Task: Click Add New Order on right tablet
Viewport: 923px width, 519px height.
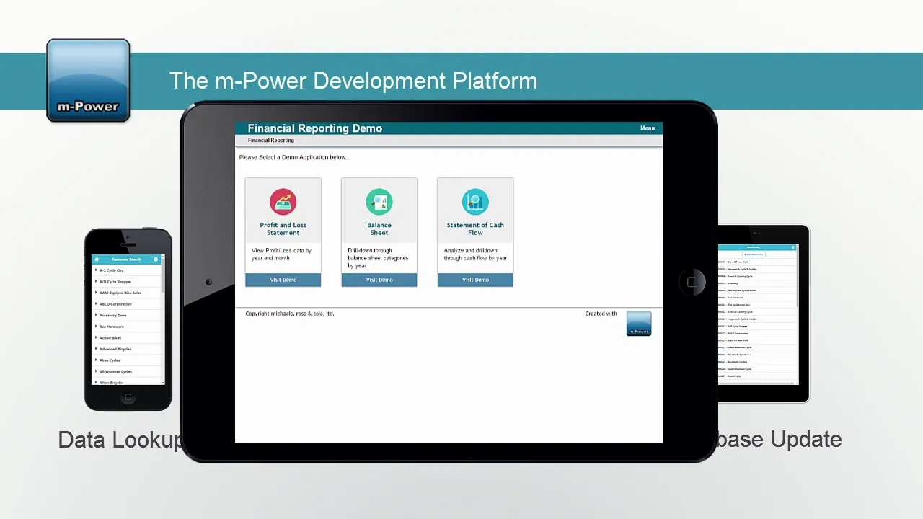Action: click(754, 254)
